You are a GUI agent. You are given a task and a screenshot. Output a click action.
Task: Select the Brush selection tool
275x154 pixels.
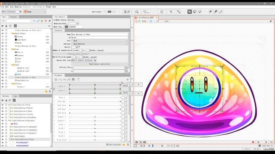(x=200, y=12)
